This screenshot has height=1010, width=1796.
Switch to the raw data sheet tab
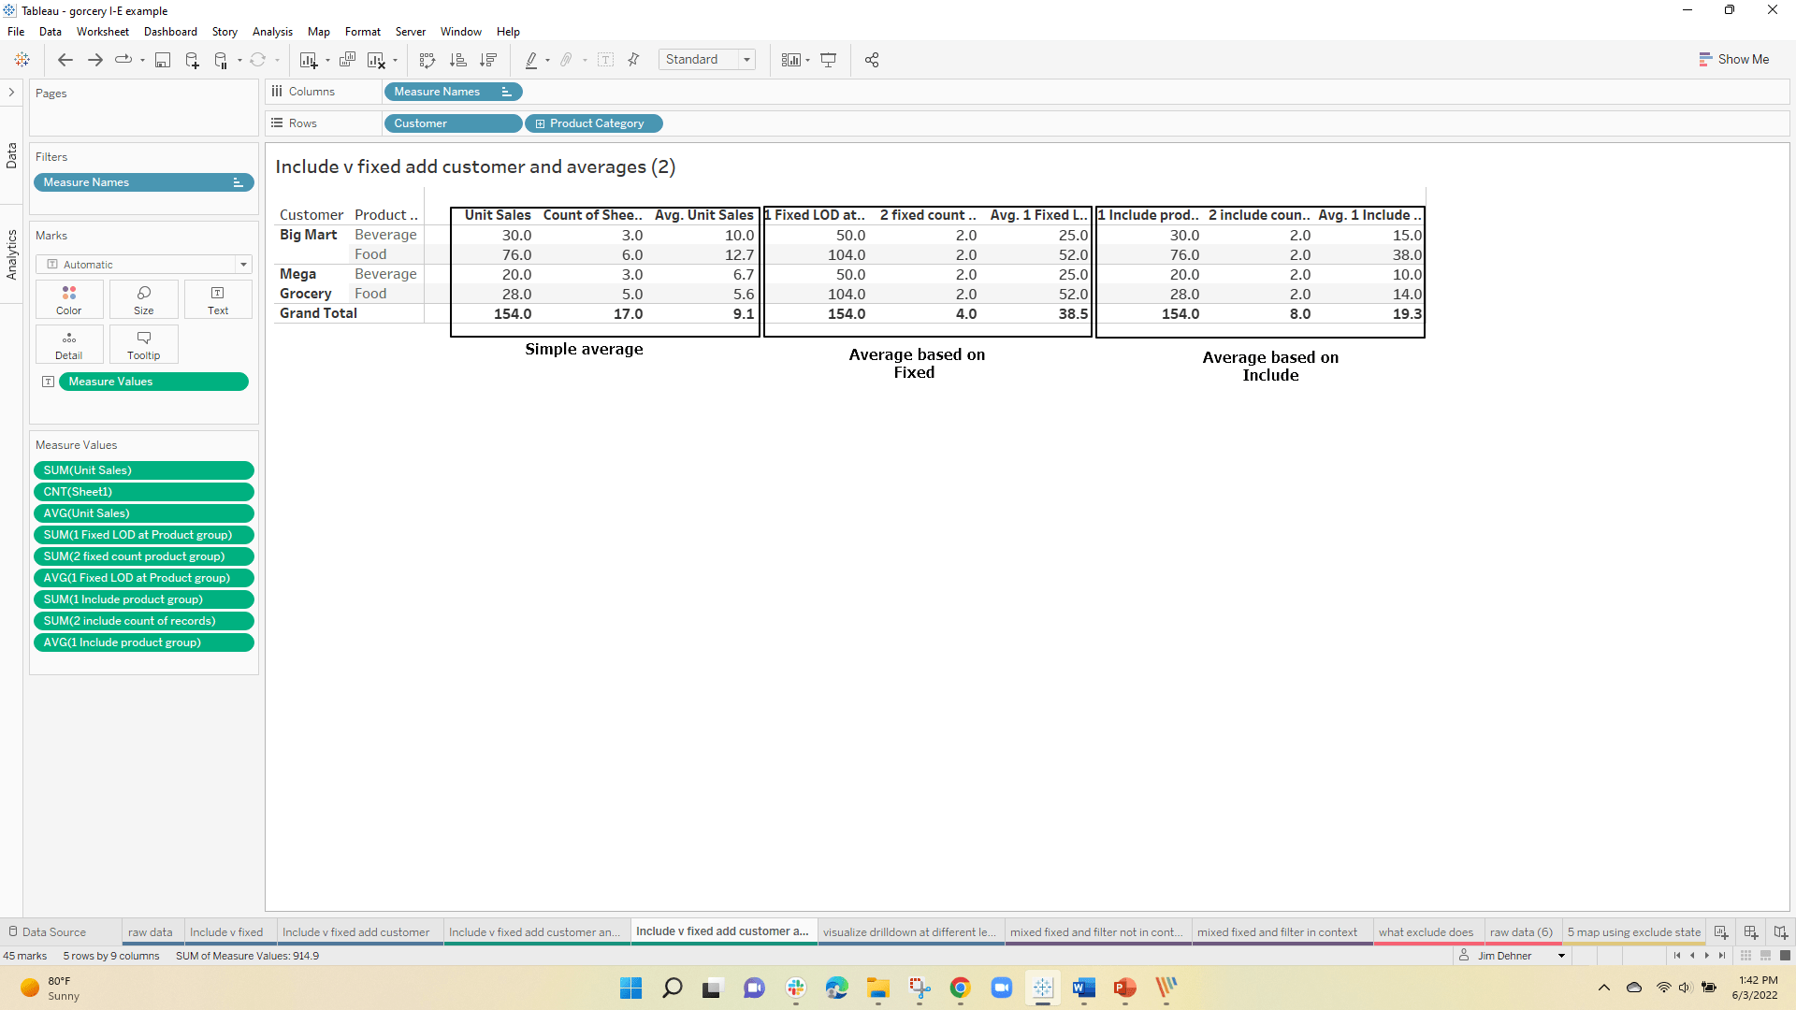150,932
